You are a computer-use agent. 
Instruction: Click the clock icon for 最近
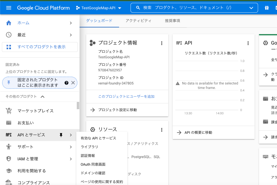(x=9, y=35)
